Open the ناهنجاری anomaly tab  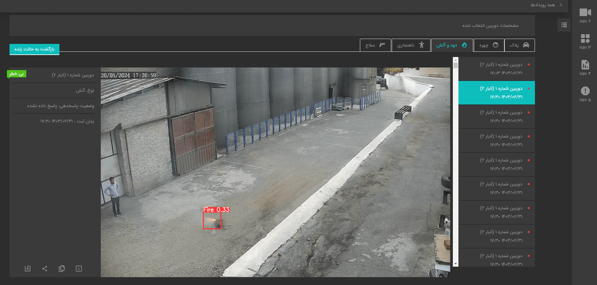pos(411,45)
